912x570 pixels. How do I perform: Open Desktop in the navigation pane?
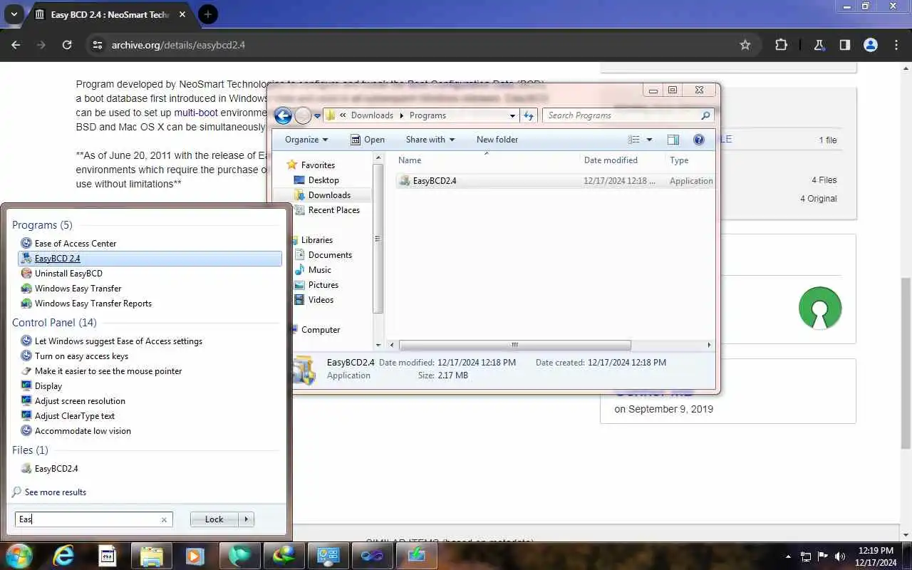pos(323,180)
